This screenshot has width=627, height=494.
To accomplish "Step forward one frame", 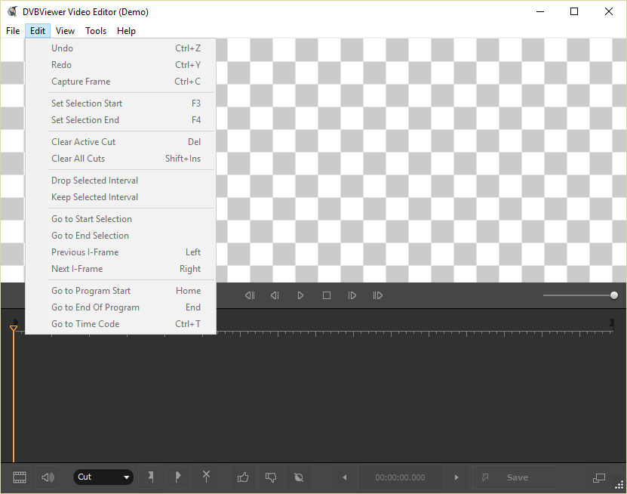I will click(x=352, y=295).
